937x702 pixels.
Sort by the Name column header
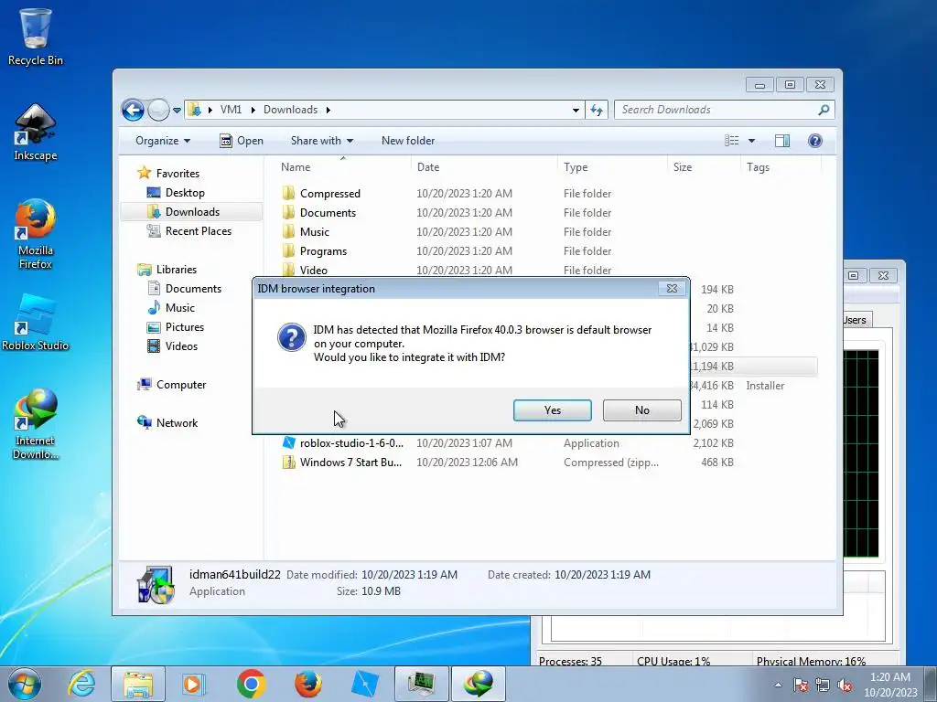(x=344, y=167)
